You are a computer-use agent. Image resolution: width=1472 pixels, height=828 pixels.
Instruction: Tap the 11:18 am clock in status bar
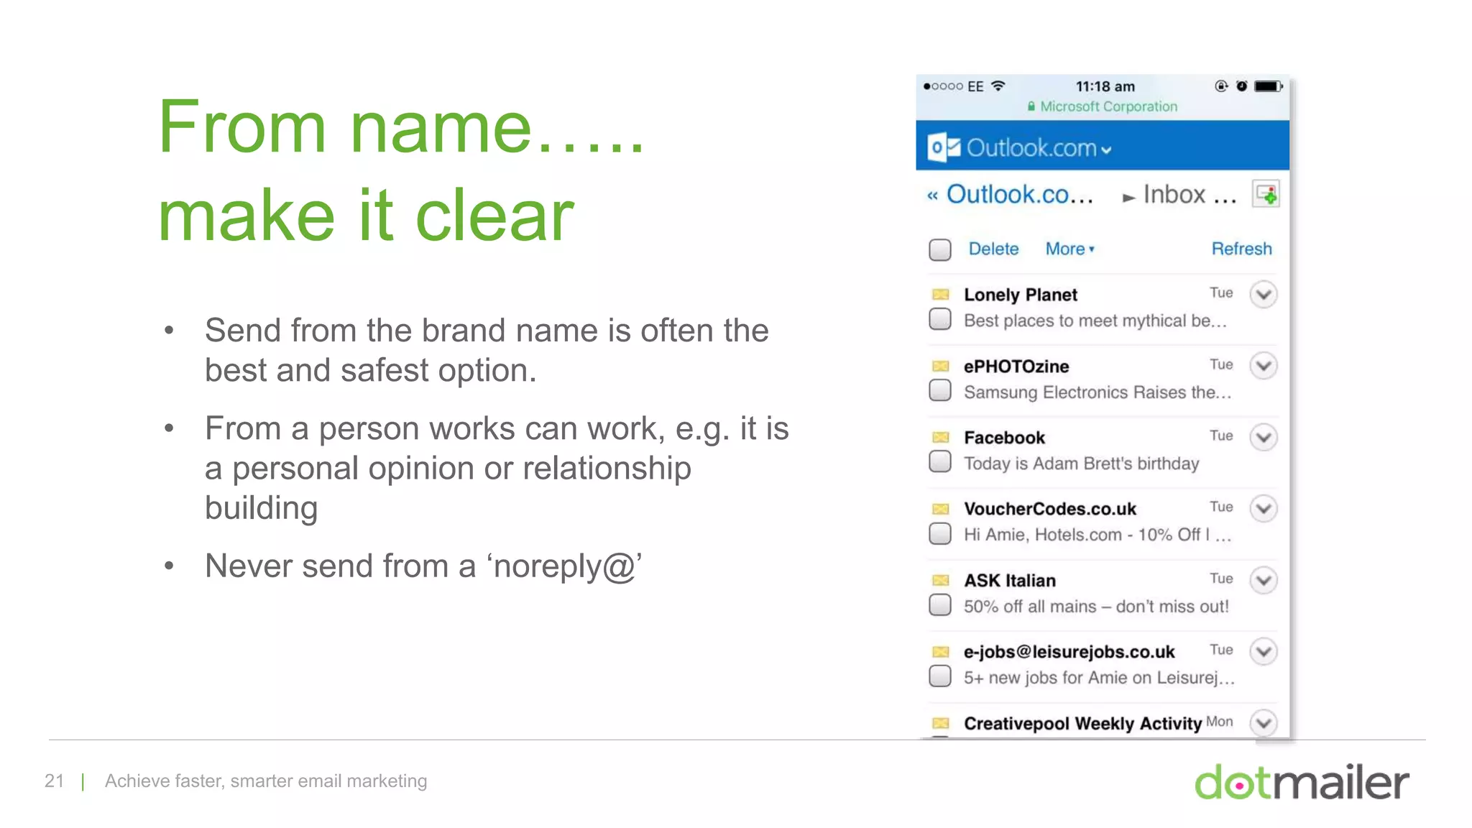coord(1105,86)
